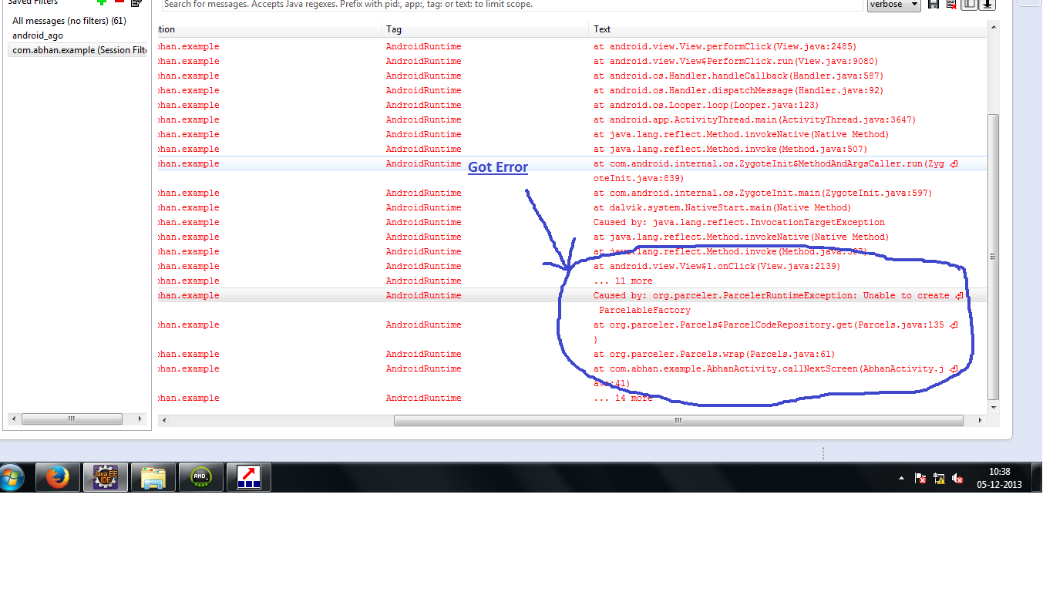Click filters panel scroll right arrow
Viewport: 1053px width, 592px height.
click(x=140, y=419)
